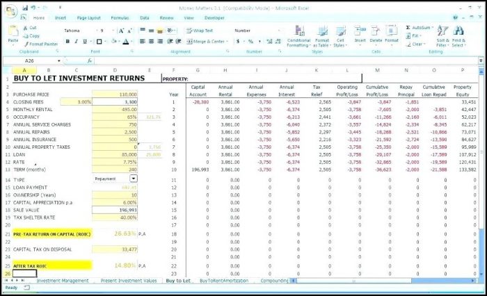Screen dimensions: 487x296
Task: Expand the formula bar
Action: tap(481, 60)
